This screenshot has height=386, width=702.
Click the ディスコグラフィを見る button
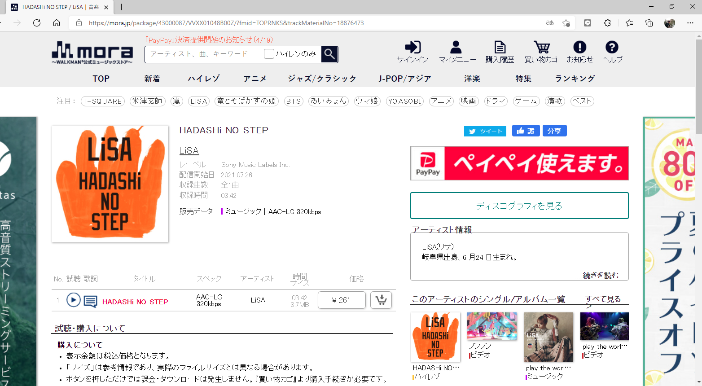point(519,206)
